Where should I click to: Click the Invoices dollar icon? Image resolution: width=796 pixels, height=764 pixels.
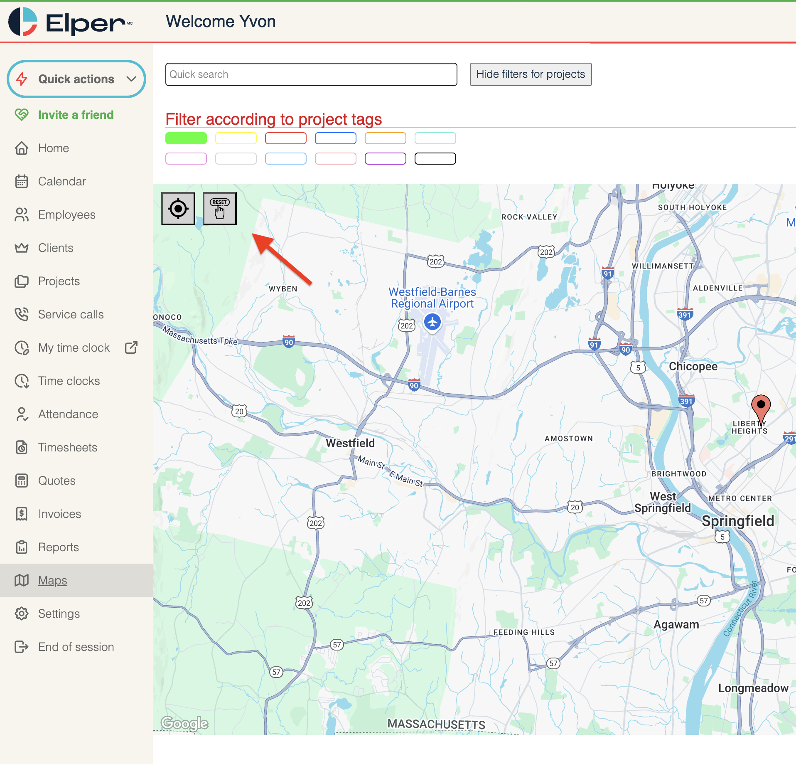click(x=22, y=514)
